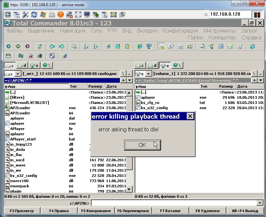Click the wrench and screwdriver settings icon
The height and width of the screenshot is (217, 266).
tap(25, 15)
